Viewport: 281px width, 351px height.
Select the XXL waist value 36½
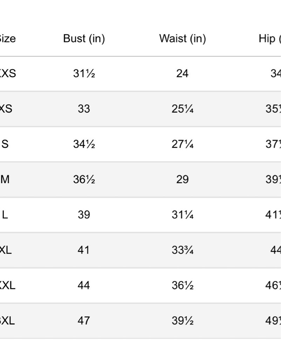[183, 285]
